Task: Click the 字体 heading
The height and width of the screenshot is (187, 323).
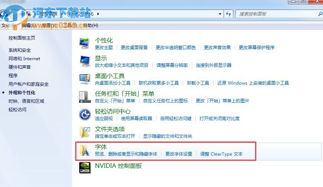Action: [101, 147]
